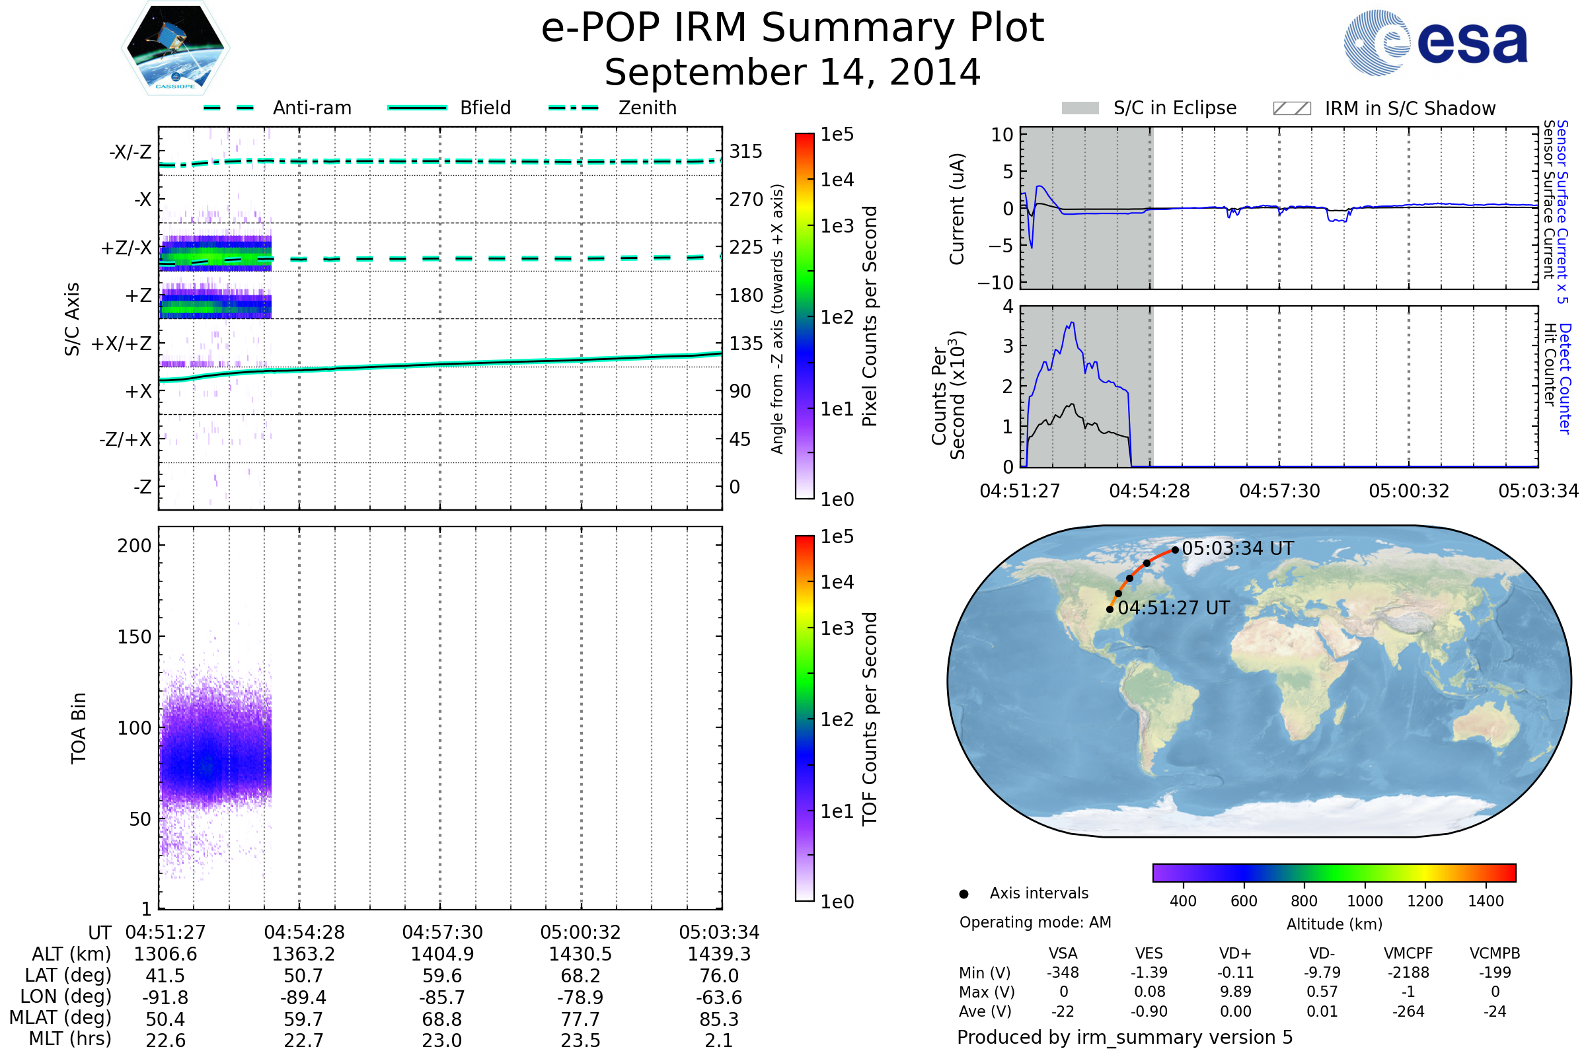This screenshot has width=1586, height=1057.
Task: Click the Zenith dash-dot legend marker
Action: tap(574, 108)
